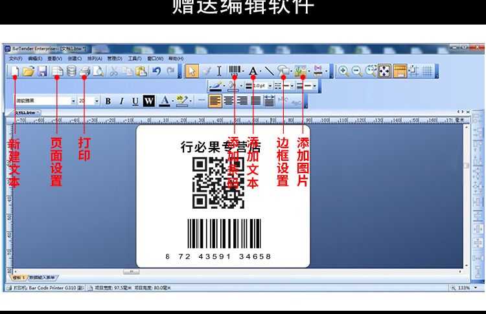Toggle the white-on-black W text style
Screen dimensions: 486x314
pyautogui.click(x=149, y=101)
